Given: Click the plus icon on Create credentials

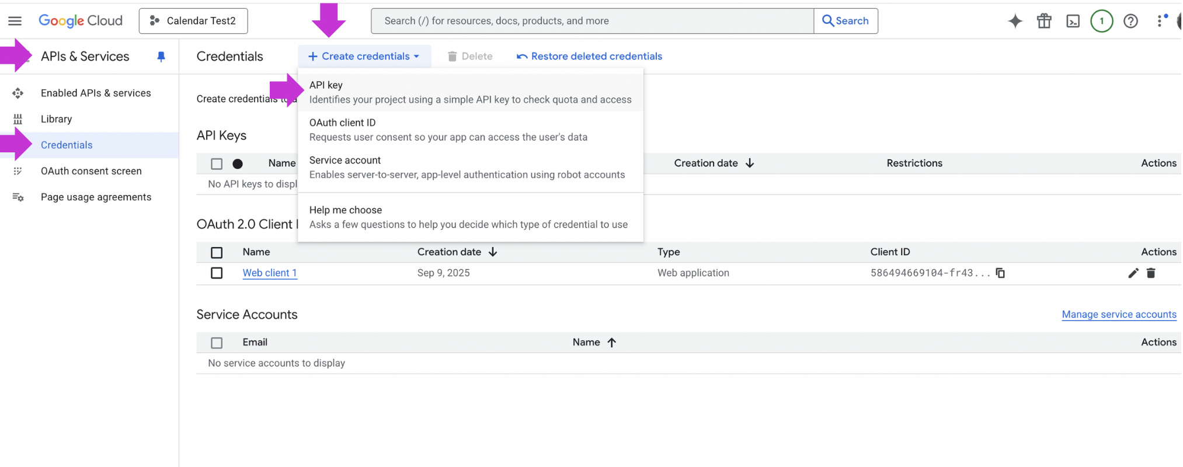Looking at the screenshot, I should click(313, 57).
